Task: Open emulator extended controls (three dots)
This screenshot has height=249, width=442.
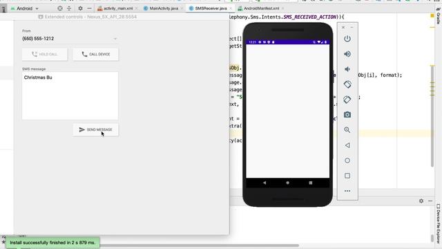Action: [347, 191]
